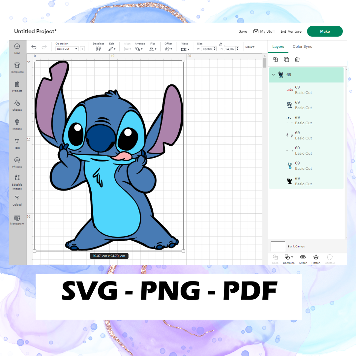Collapse the 69 layer group
This screenshot has width=356, height=356.
pyautogui.click(x=273, y=75)
